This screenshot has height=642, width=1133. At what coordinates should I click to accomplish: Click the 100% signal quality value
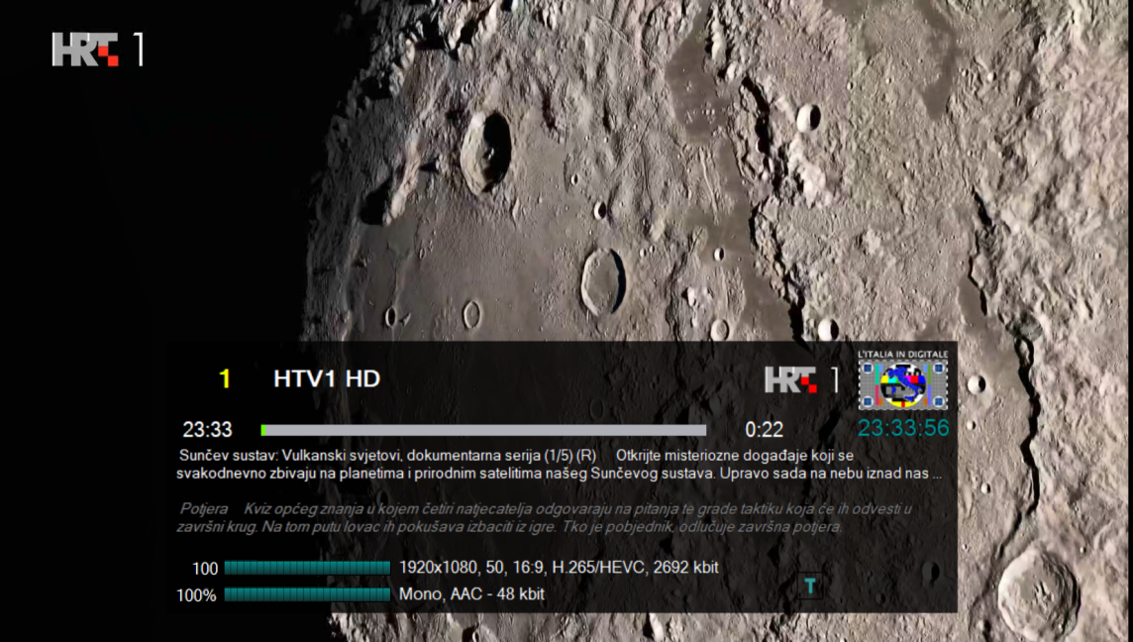(196, 595)
